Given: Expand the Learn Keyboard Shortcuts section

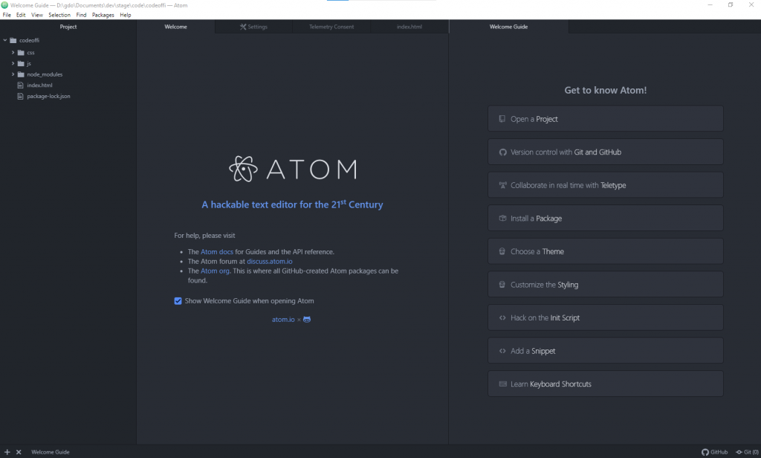Looking at the screenshot, I should pyautogui.click(x=605, y=384).
